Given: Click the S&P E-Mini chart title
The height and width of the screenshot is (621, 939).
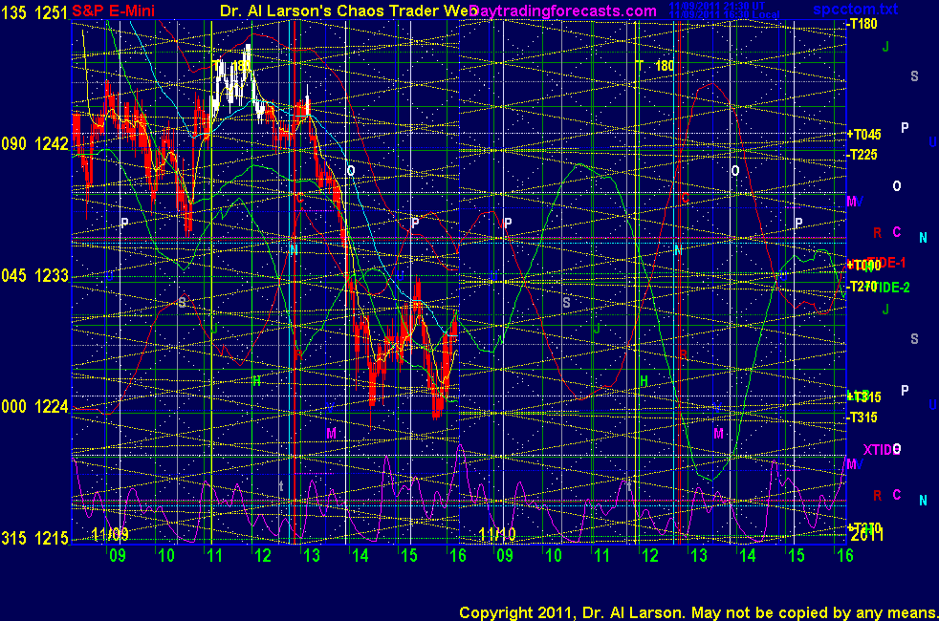Looking at the screenshot, I should point(113,11).
